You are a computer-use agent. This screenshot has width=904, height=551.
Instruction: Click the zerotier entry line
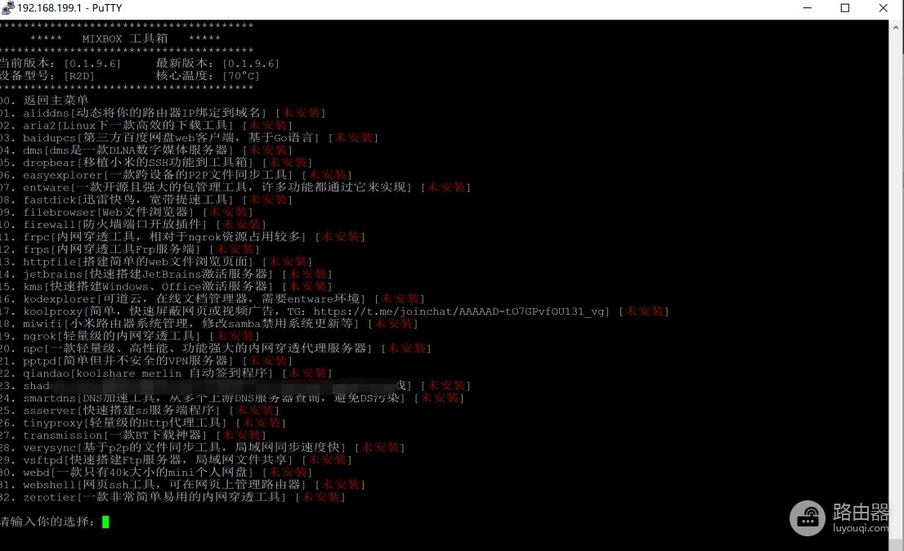(x=172, y=497)
